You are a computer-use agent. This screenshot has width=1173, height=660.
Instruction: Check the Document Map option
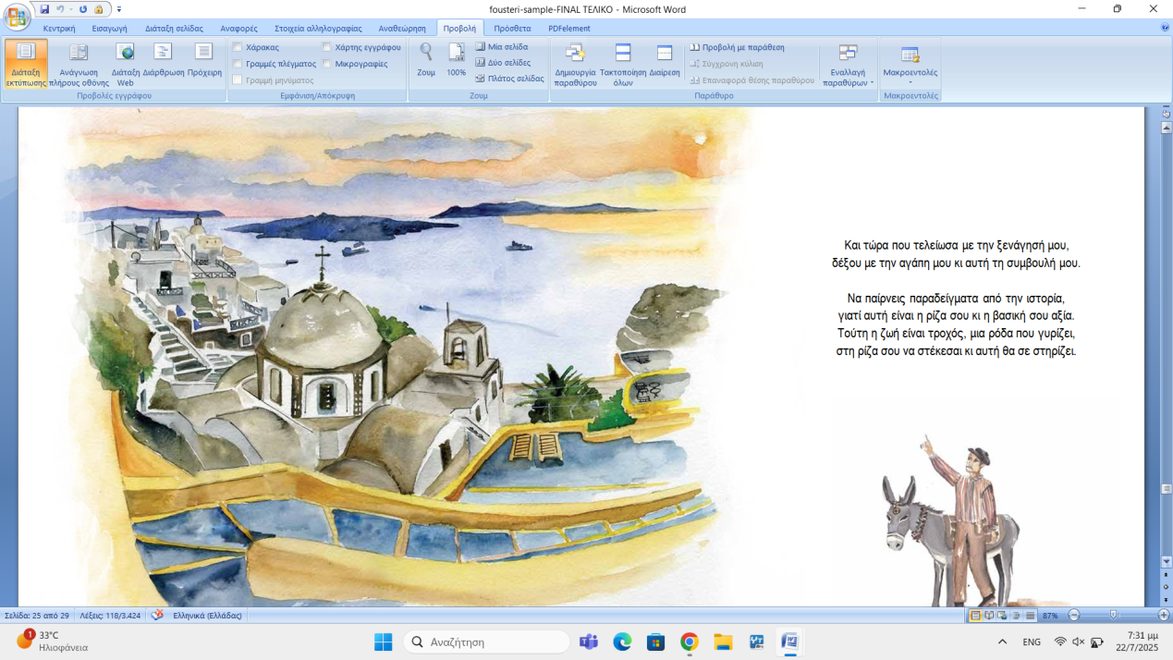coord(327,47)
